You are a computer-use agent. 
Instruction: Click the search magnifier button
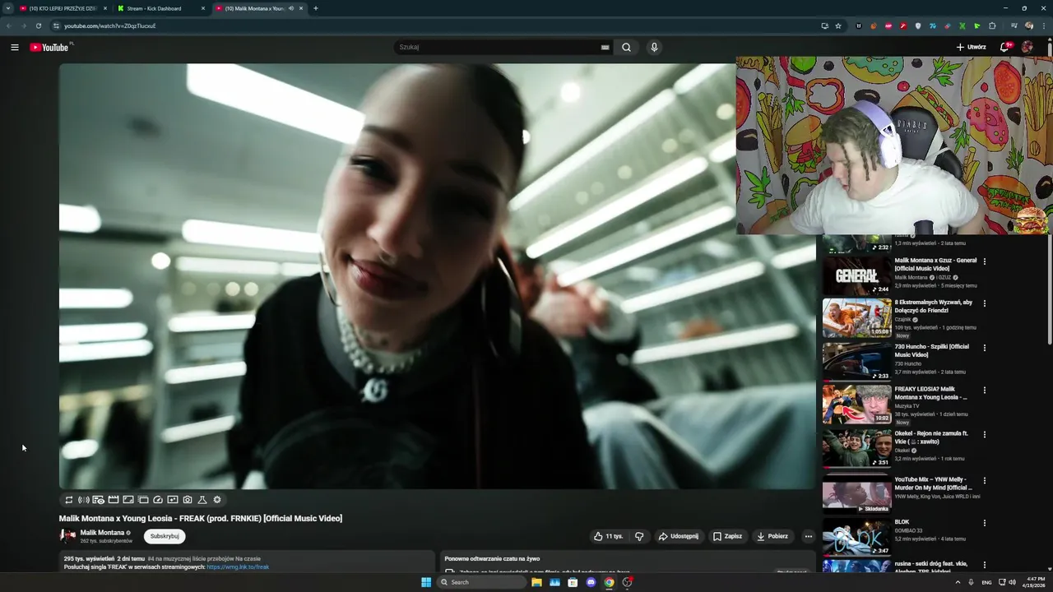tap(626, 48)
